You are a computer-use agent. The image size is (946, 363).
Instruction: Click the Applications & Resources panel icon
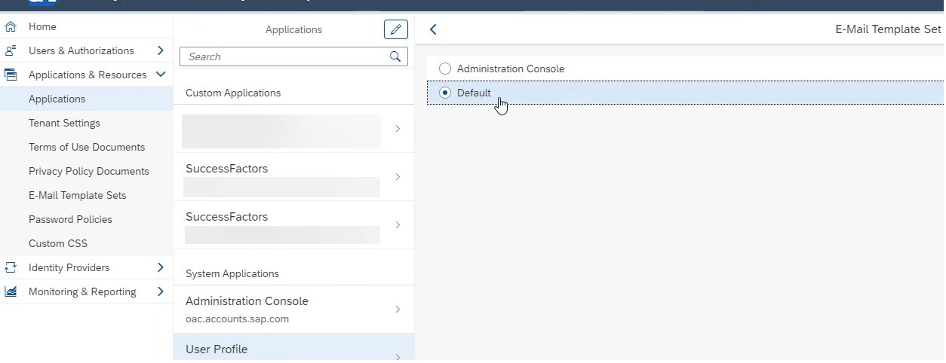11,75
